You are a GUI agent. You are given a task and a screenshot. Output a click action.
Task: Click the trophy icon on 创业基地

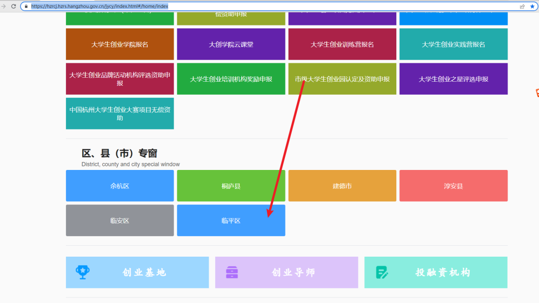click(82, 272)
